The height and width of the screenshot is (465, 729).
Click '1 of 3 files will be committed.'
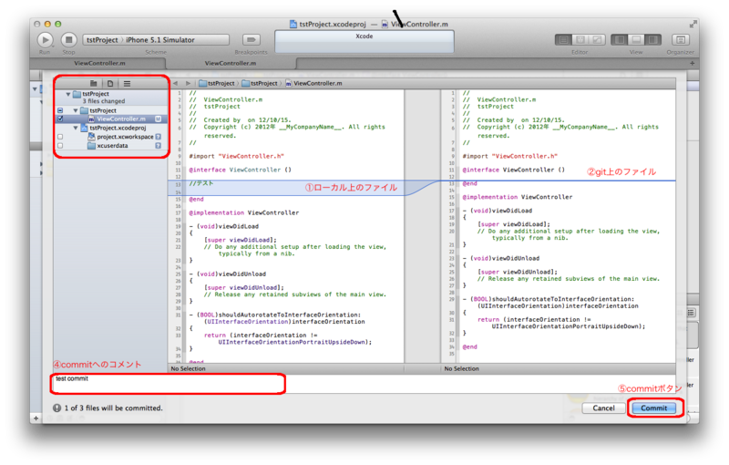[113, 408]
